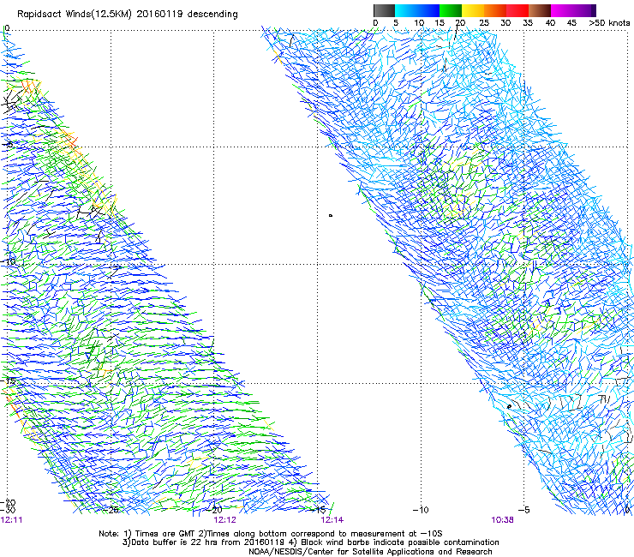Select the yellow 20-25 knots legend swatch
Viewport: 634px width, 557px height.
473,10
